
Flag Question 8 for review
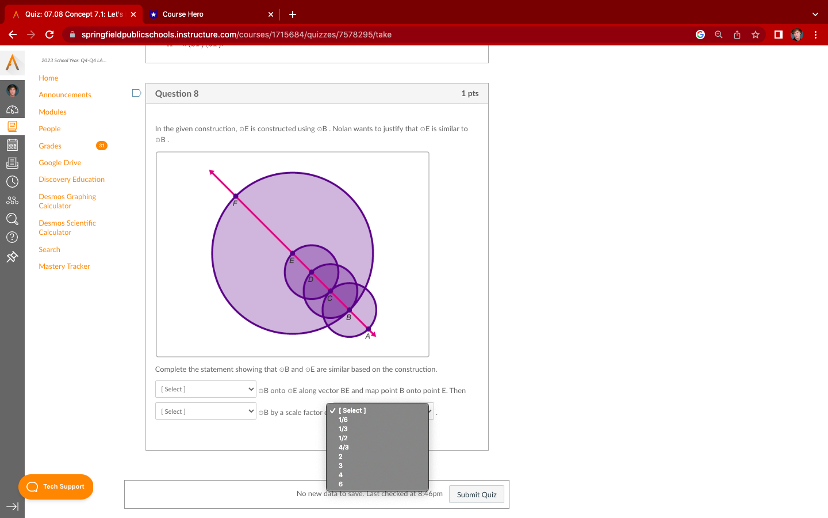coord(136,93)
